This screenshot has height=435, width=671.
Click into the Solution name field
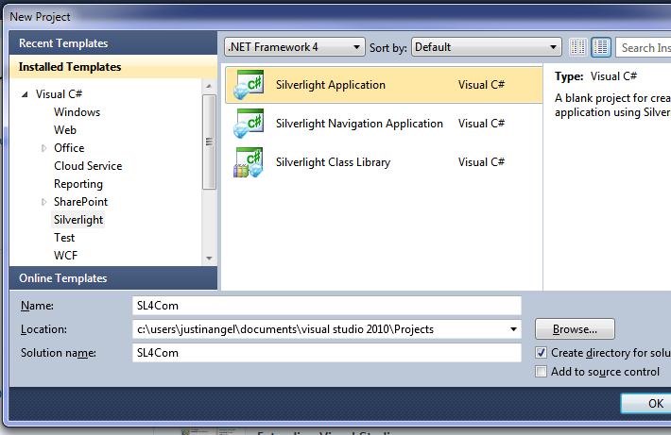326,353
